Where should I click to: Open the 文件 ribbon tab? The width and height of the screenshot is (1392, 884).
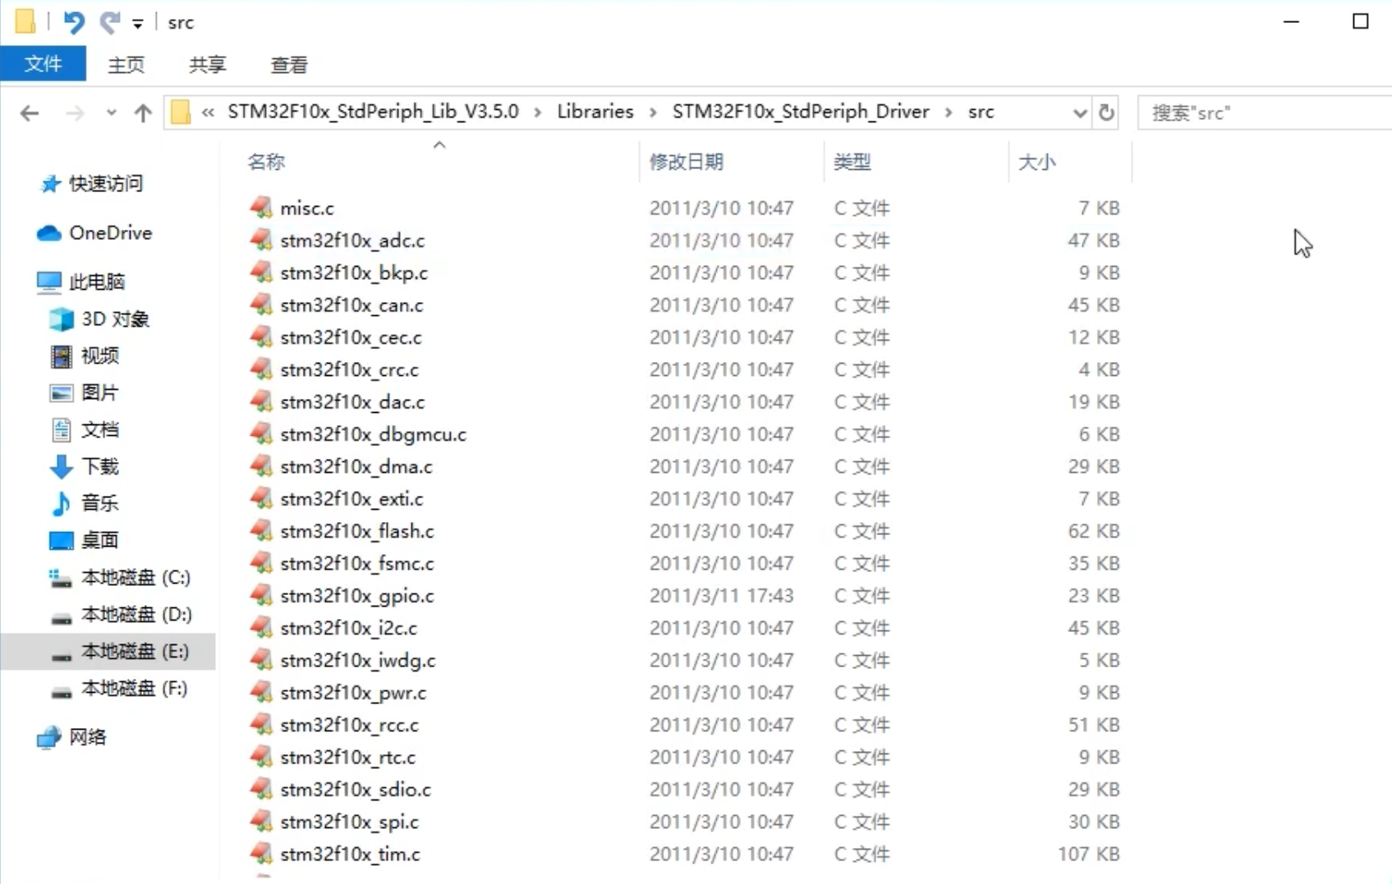[x=43, y=64]
